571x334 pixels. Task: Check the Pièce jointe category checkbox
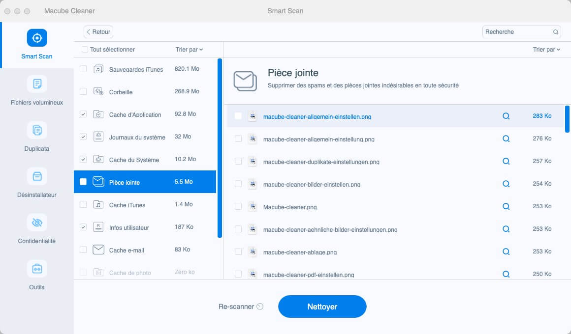click(x=83, y=182)
